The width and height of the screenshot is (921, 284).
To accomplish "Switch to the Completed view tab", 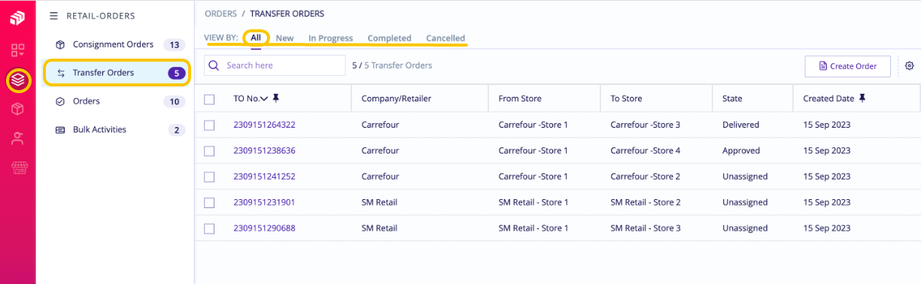I will (389, 38).
